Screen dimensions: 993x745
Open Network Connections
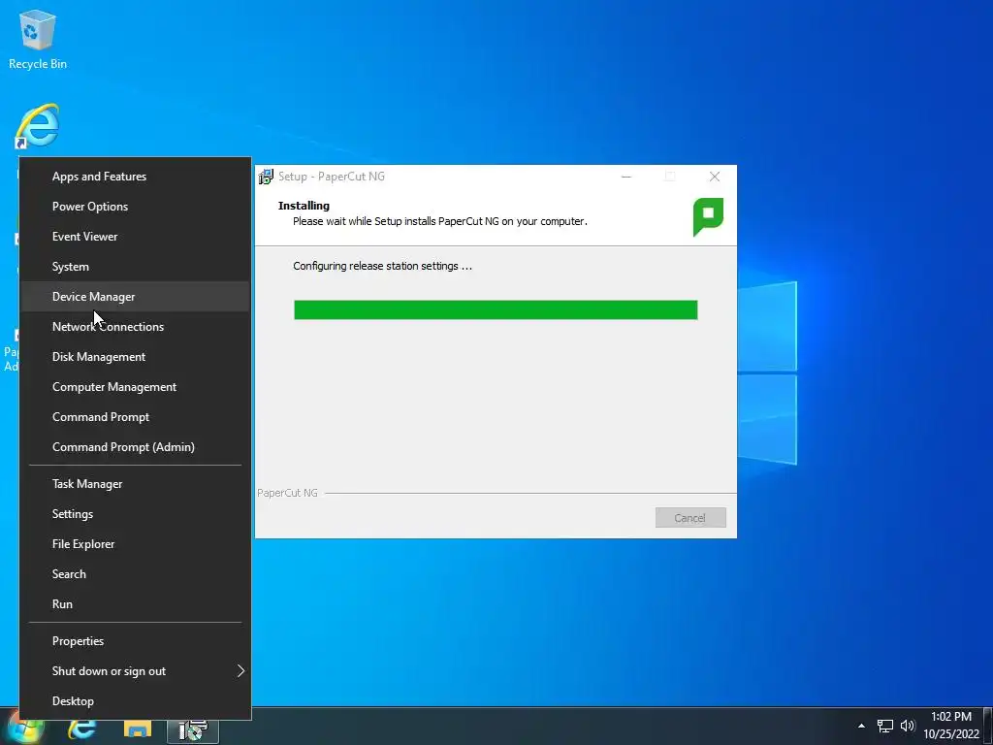coord(136,327)
